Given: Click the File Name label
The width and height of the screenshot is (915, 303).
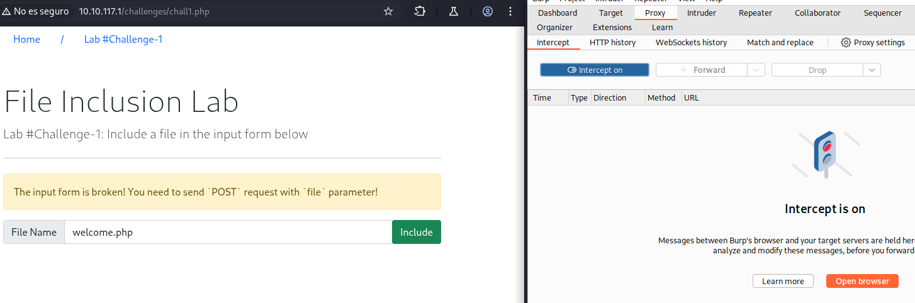Looking at the screenshot, I should point(34,232).
